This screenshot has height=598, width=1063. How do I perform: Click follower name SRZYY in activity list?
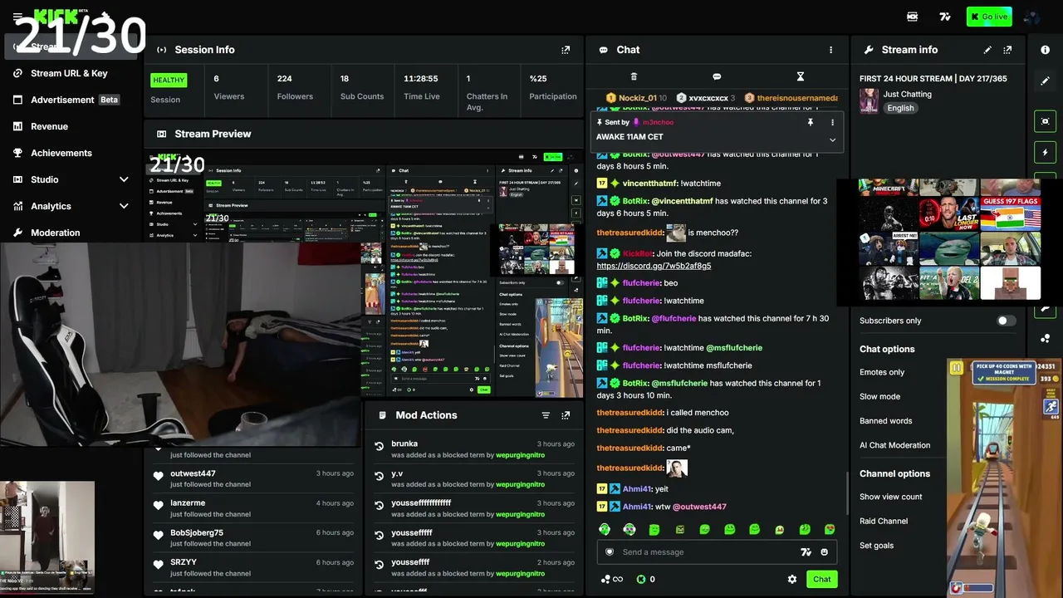click(x=184, y=562)
